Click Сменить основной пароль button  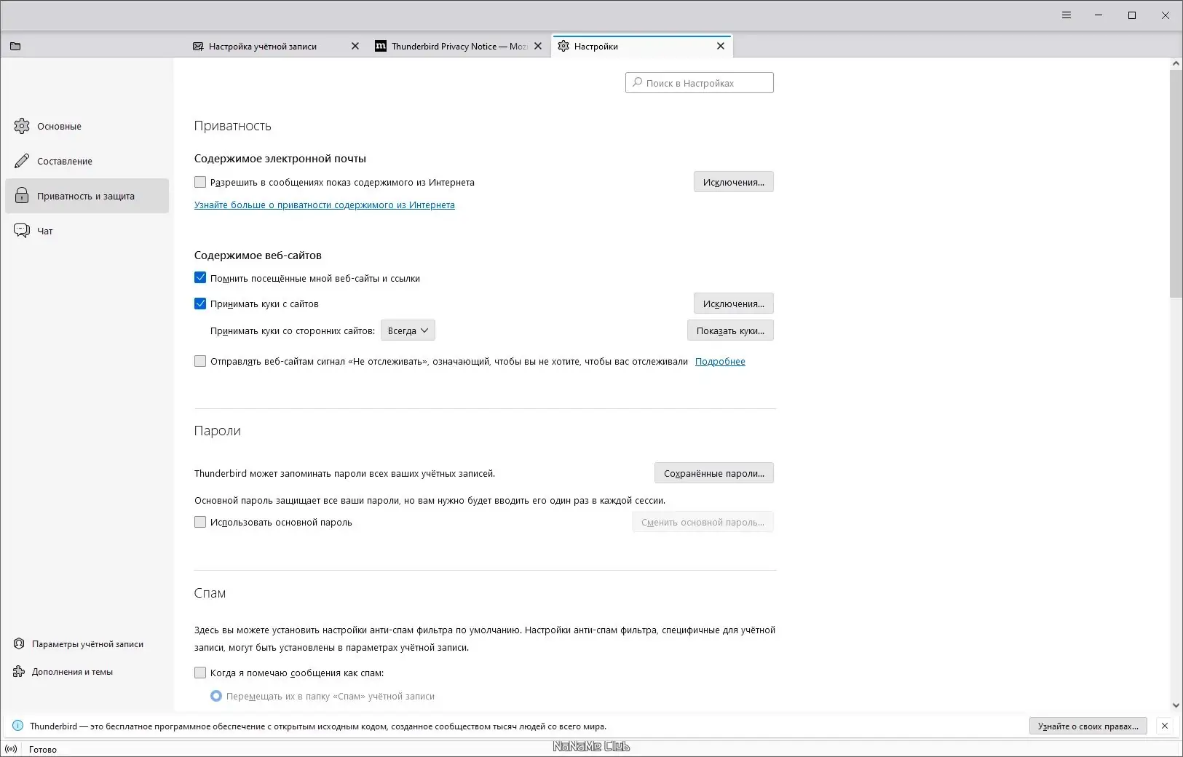(x=703, y=522)
